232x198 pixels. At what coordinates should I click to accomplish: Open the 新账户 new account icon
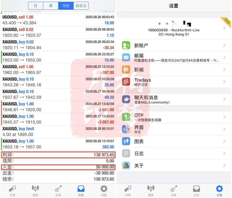126,46
